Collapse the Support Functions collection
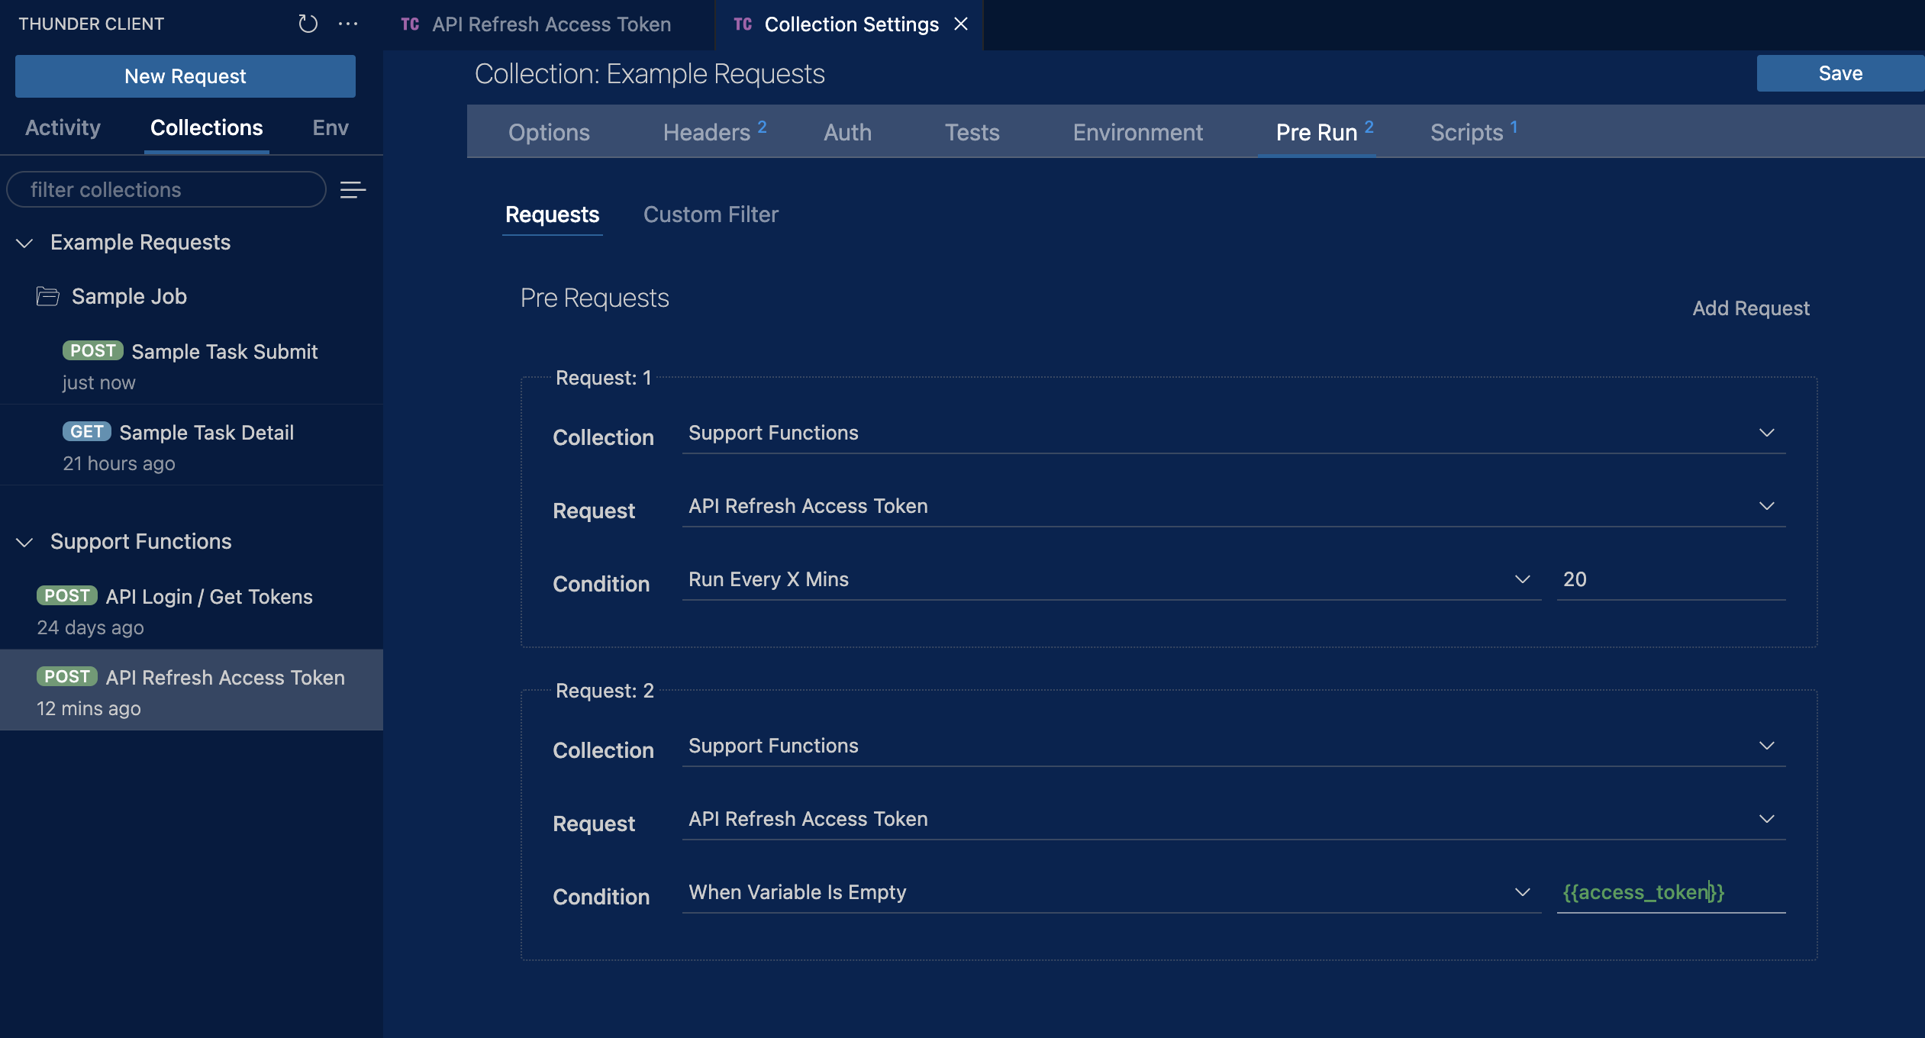Image resolution: width=1925 pixels, height=1038 pixels. pyautogui.click(x=24, y=542)
